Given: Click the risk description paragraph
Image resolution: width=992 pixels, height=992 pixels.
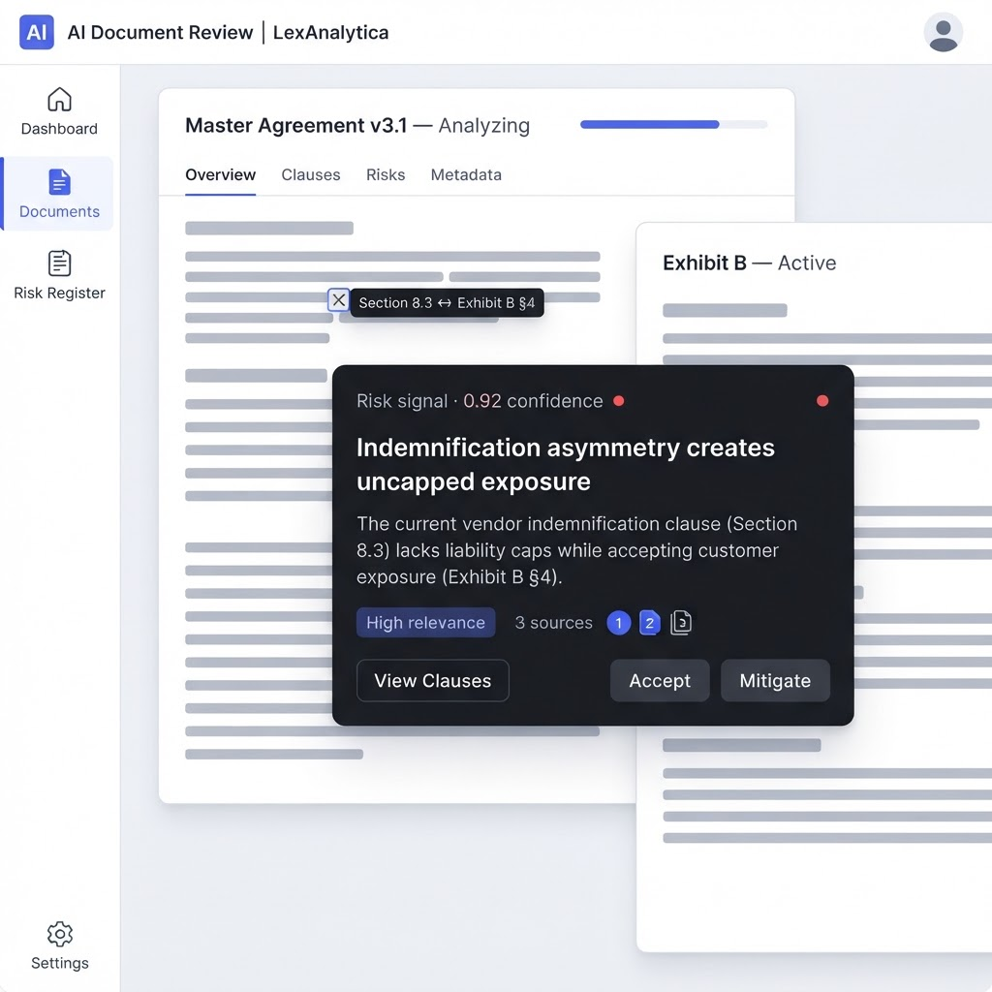Looking at the screenshot, I should point(576,550).
